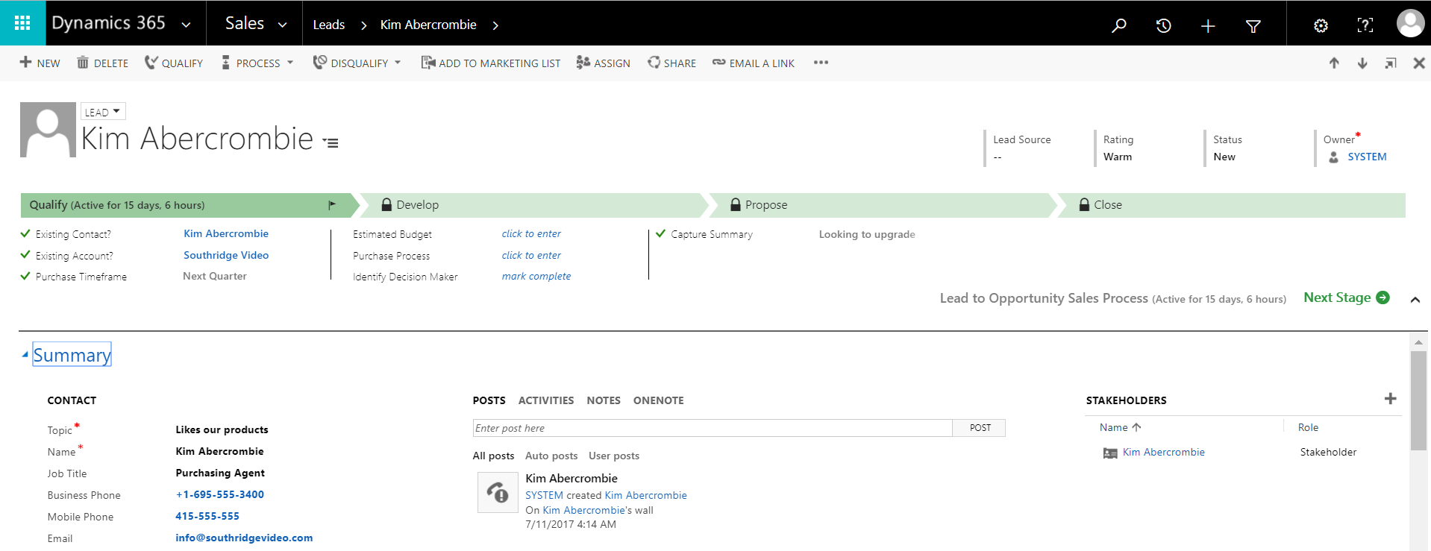Click to enter Estimated Budget
Screen dimensions: 1431x551
point(531,234)
